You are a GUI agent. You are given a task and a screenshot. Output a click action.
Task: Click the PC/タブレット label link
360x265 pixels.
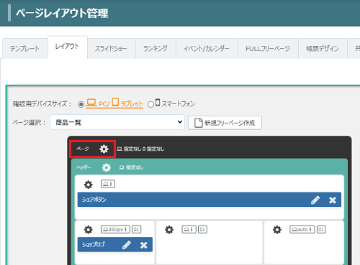coord(114,103)
